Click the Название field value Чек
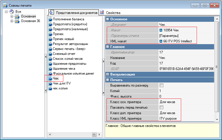The image size is (222, 140). click(162, 58)
